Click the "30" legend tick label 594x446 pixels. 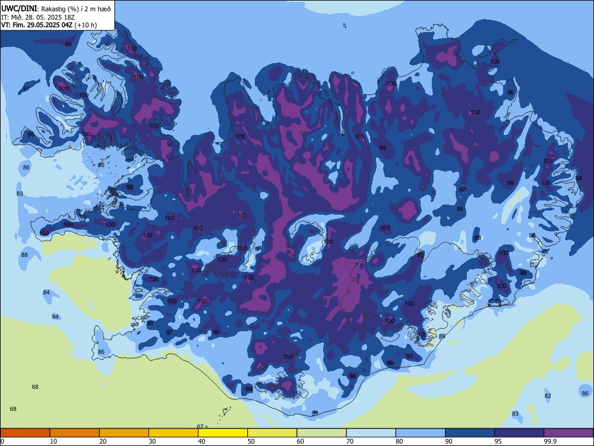click(152, 441)
